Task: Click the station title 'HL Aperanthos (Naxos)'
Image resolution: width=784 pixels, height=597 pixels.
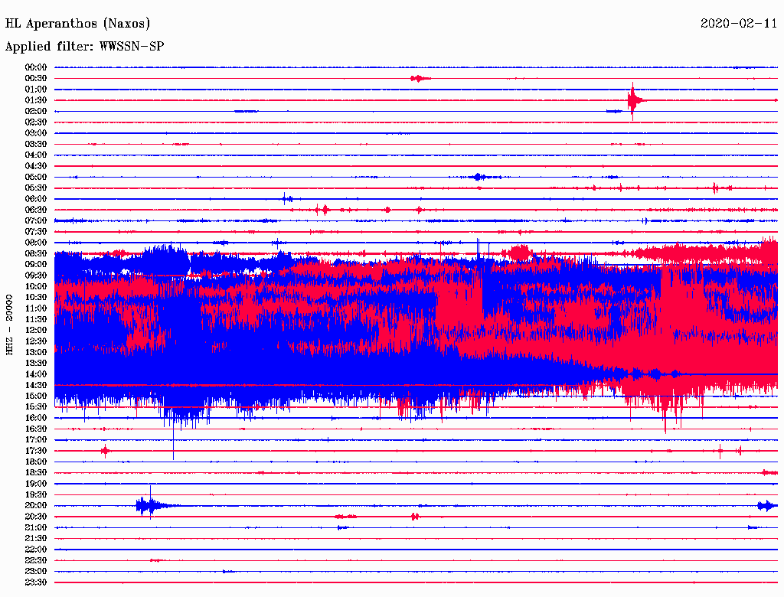Action: [x=77, y=24]
